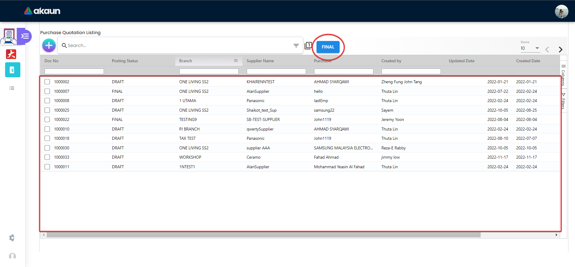Open the purple sidebar menu toggle

[x=25, y=36]
